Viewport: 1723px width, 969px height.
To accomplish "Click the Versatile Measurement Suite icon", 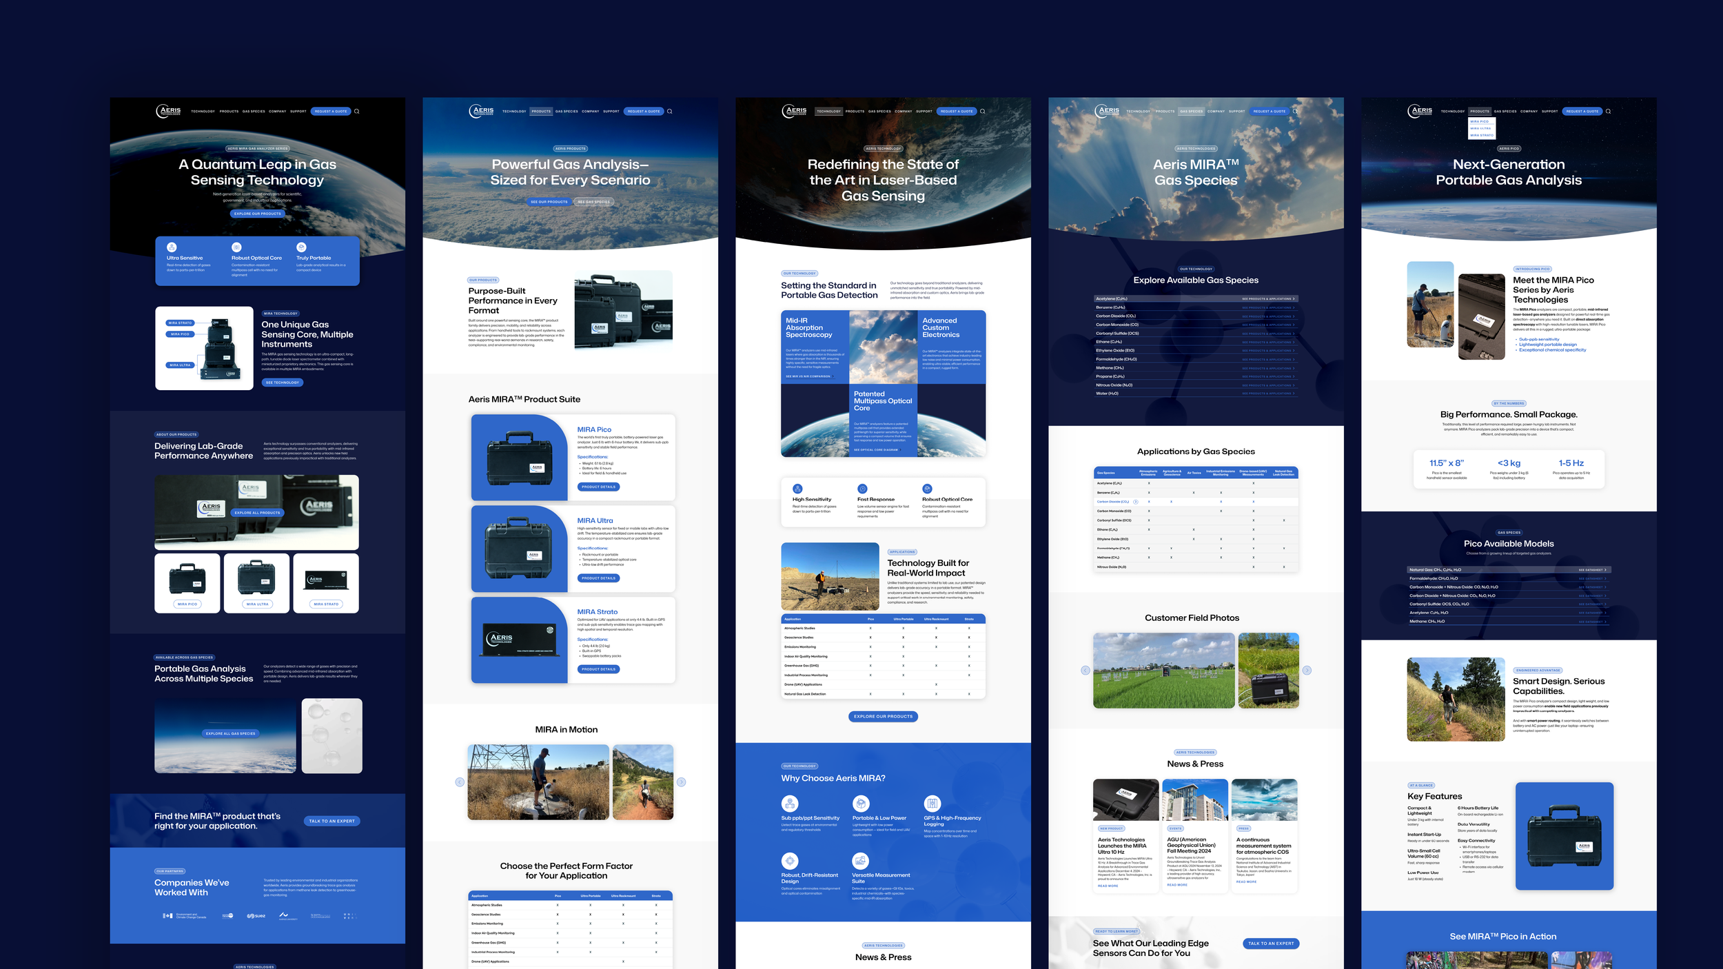I will pos(861,860).
